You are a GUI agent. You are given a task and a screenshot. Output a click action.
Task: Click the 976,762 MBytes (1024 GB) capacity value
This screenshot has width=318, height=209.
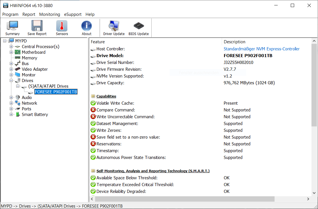click(249, 83)
